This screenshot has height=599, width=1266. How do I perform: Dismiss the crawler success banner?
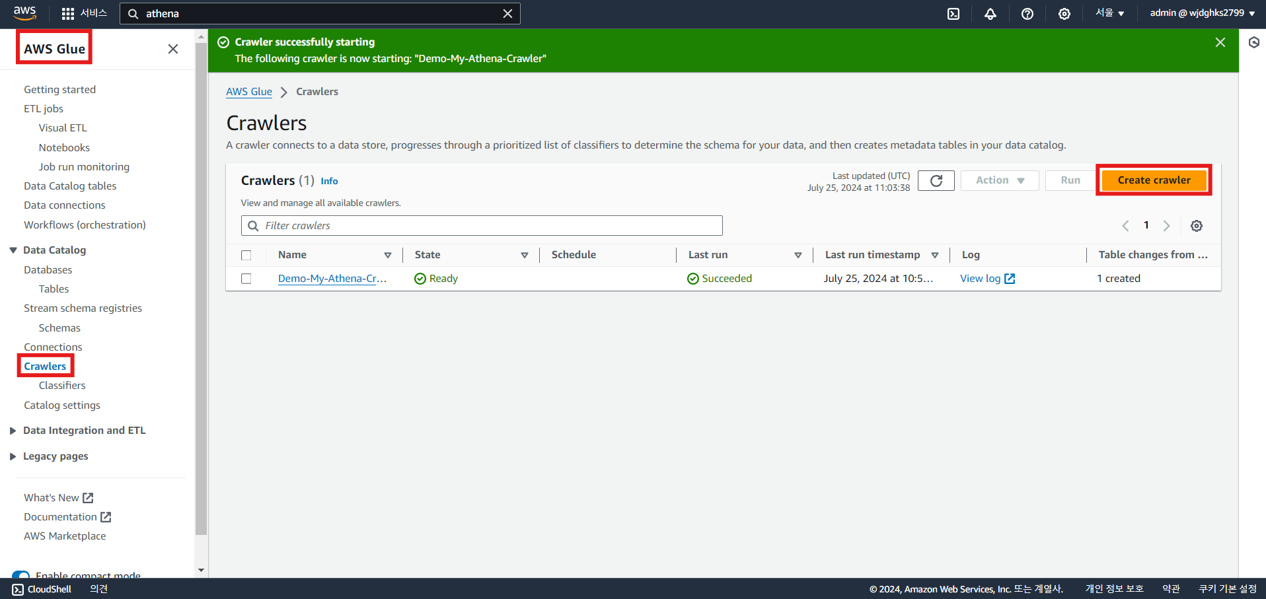1220,42
